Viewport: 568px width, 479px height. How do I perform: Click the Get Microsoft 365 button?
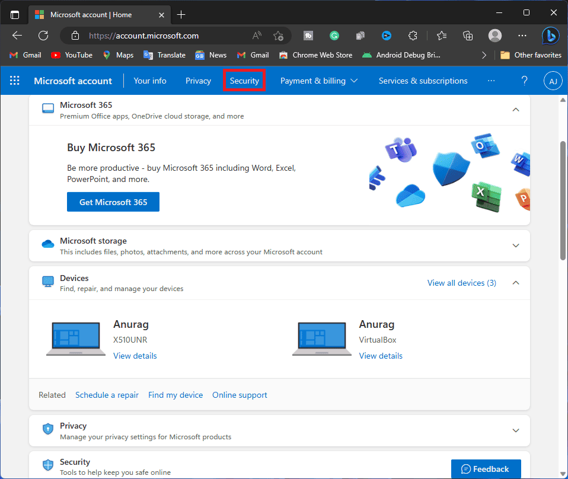(113, 202)
